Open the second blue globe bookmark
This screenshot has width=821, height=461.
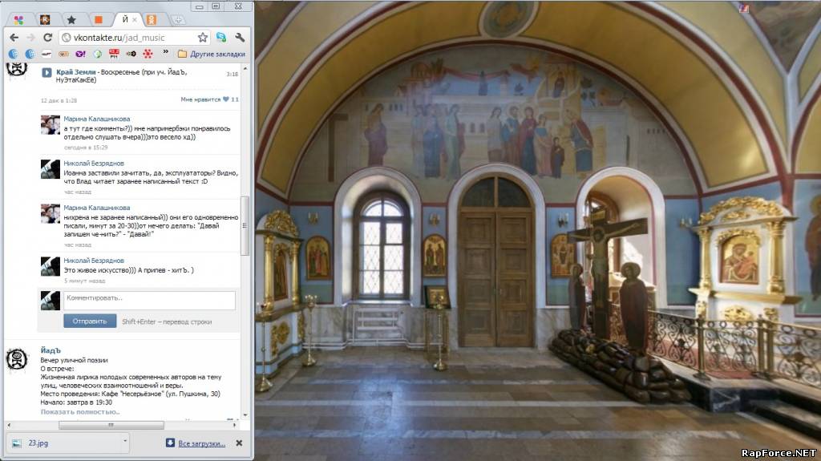point(30,54)
